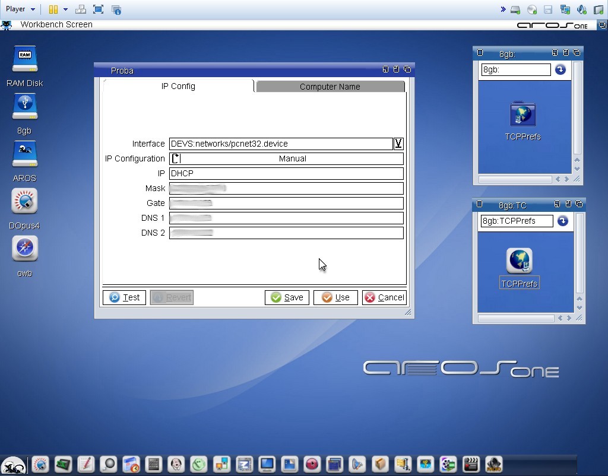This screenshot has height=476, width=608.
Task: Open the RAM Disk desktop icon
Action: [x=24, y=61]
